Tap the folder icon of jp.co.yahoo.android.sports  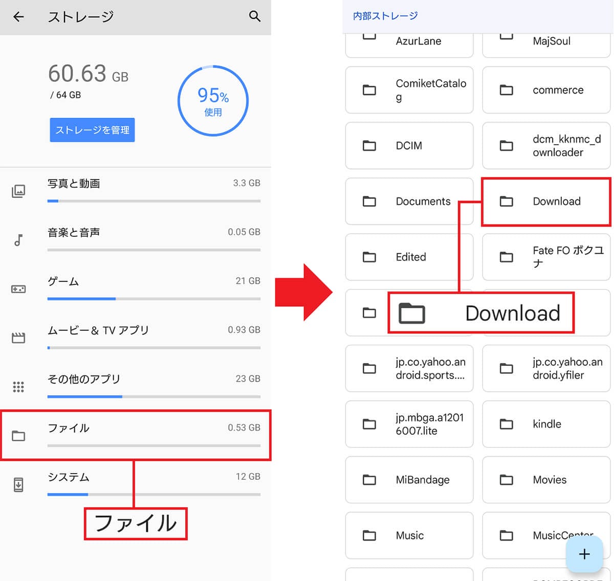pos(369,369)
